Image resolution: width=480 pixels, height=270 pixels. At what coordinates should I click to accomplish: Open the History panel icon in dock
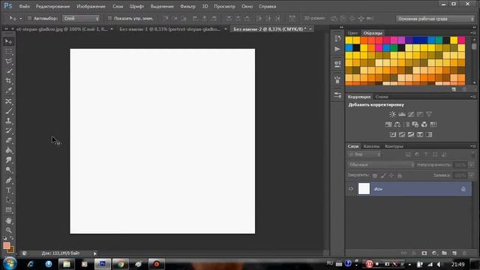(337, 38)
